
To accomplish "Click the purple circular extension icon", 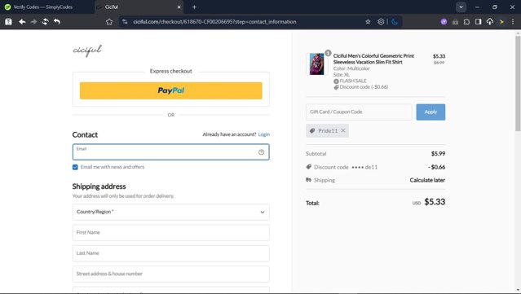I will click(444, 21).
